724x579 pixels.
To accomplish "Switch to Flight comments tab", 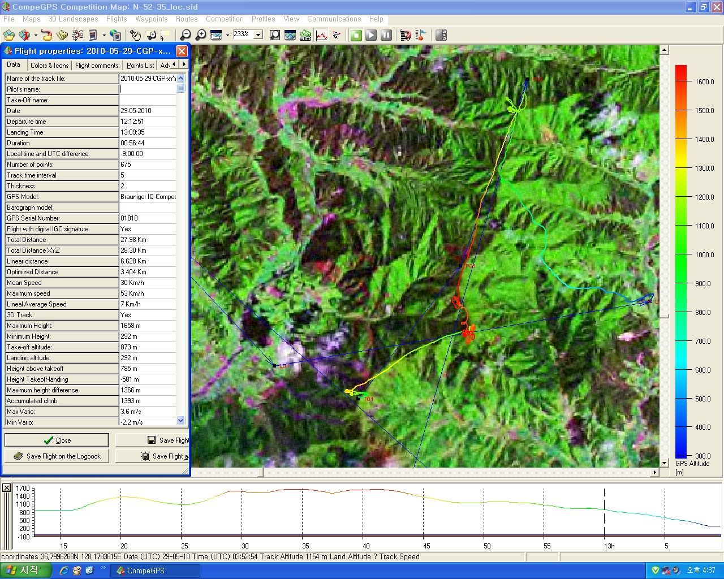I will (x=97, y=66).
